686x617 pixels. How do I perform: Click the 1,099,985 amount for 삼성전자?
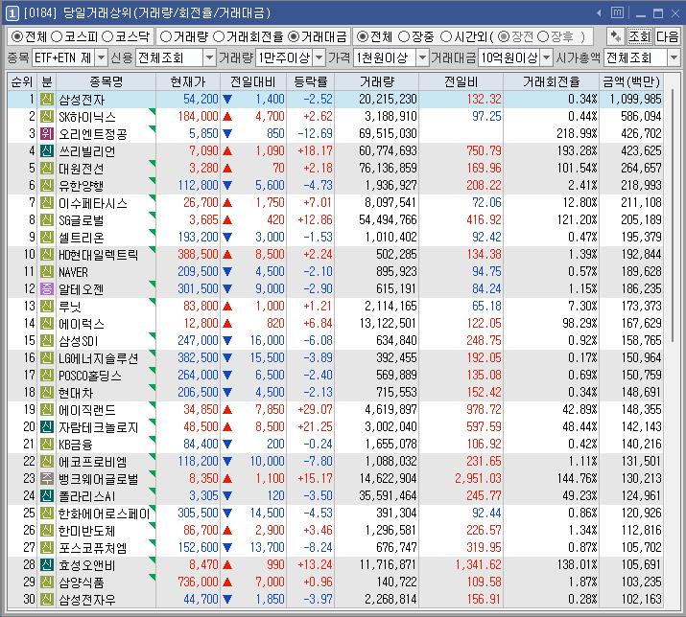coord(636,100)
